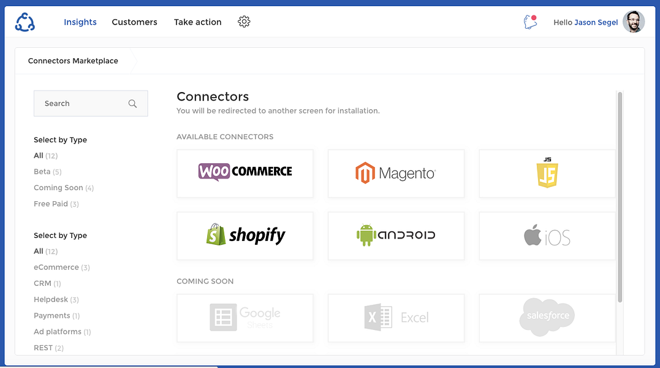Click the Connectors heading text
Screen dimensions: 660x368
pyautogui.click(x=213, y=96)
